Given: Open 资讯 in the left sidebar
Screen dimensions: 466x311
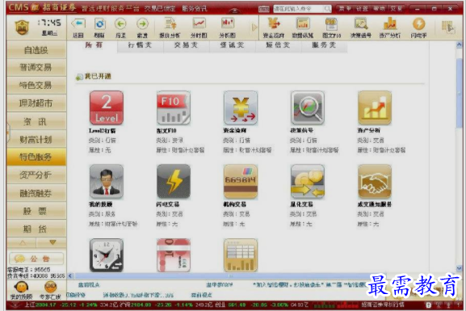Looking at the screenshot, I should point(36,121).
